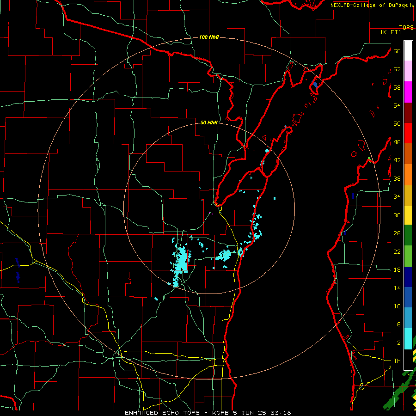Viewport: 416px width, 416px height.
Task: Click the 58 legend value
Action: tap(397, 87)
